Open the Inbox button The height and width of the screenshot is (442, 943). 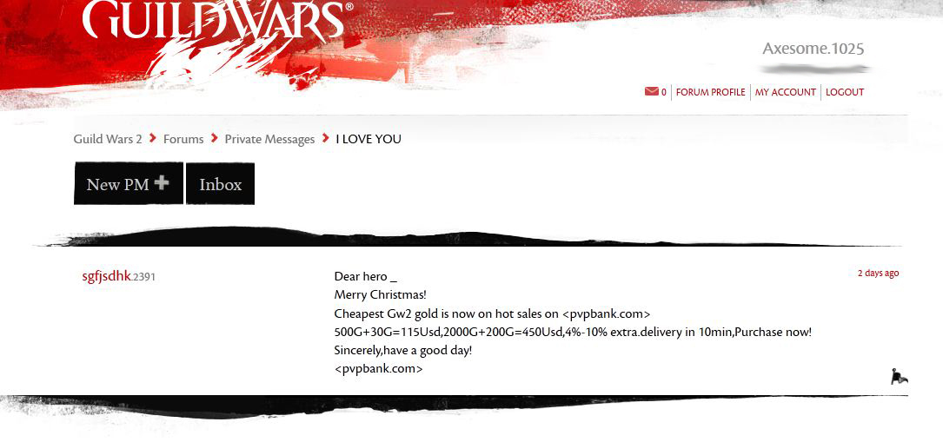220,184
